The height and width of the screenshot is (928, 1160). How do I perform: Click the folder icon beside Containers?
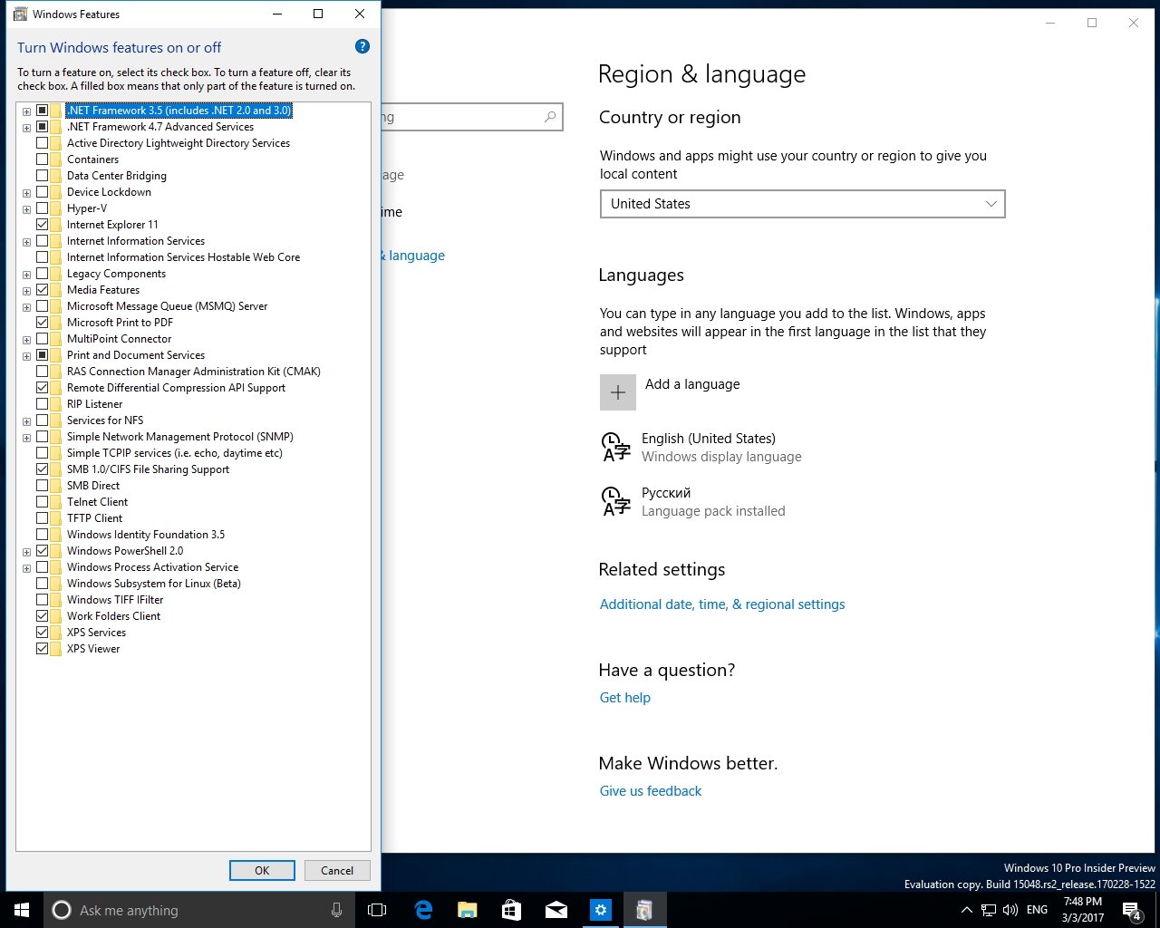point(56,159)
